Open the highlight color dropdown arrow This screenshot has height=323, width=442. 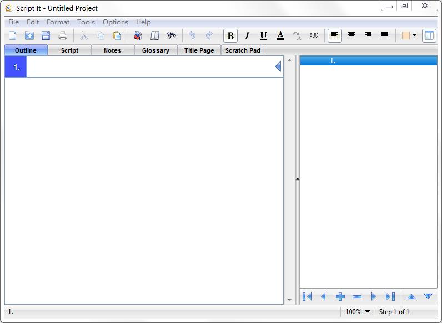pos(414,35)
